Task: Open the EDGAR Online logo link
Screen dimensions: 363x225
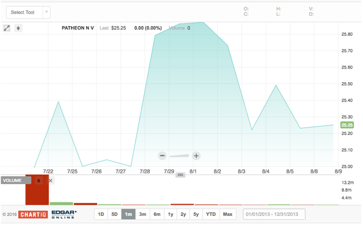Action: tap(64, 214)
